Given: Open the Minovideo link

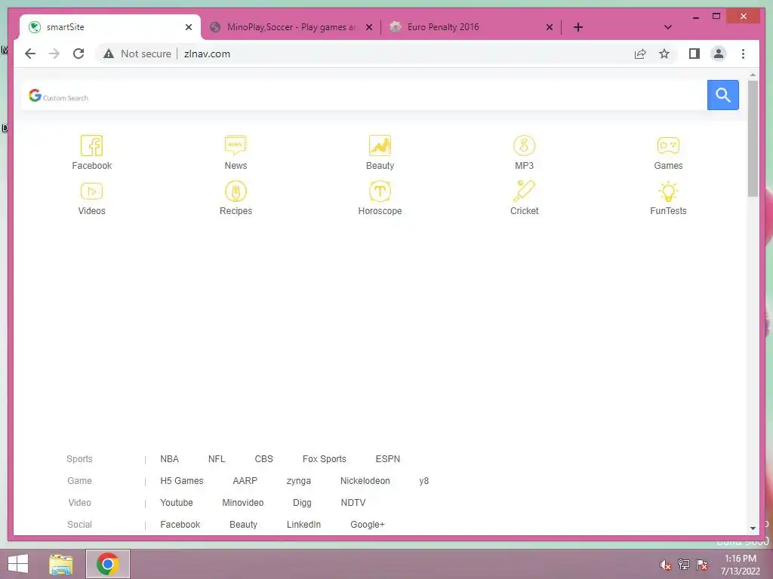Looking at the screenshot, I should coord(242,503).
